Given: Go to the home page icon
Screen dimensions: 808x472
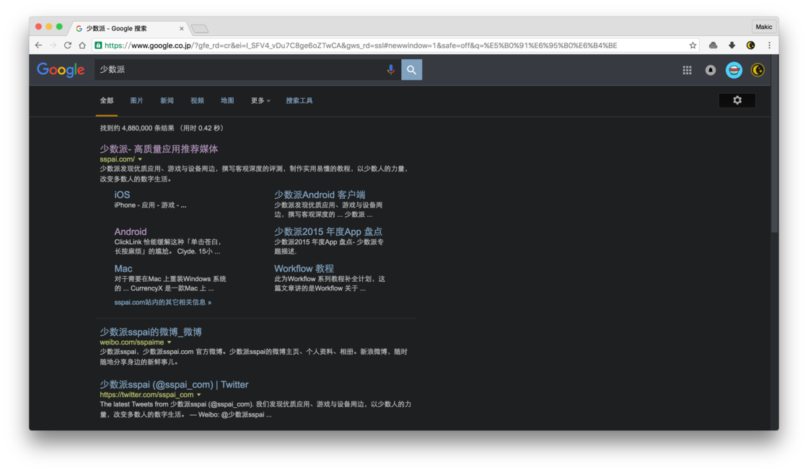Looking at the screenshot, I should coord(82,45).
